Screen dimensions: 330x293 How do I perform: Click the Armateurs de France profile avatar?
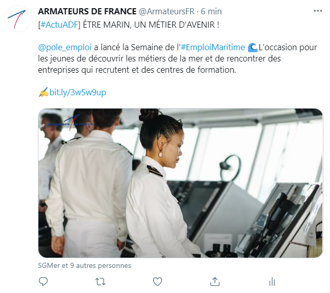[x=17, y=19]
